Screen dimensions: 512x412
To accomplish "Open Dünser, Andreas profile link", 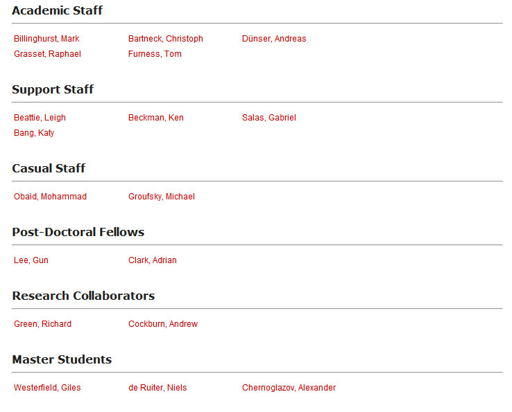I will pyautogui.click(x=273, y=39).
